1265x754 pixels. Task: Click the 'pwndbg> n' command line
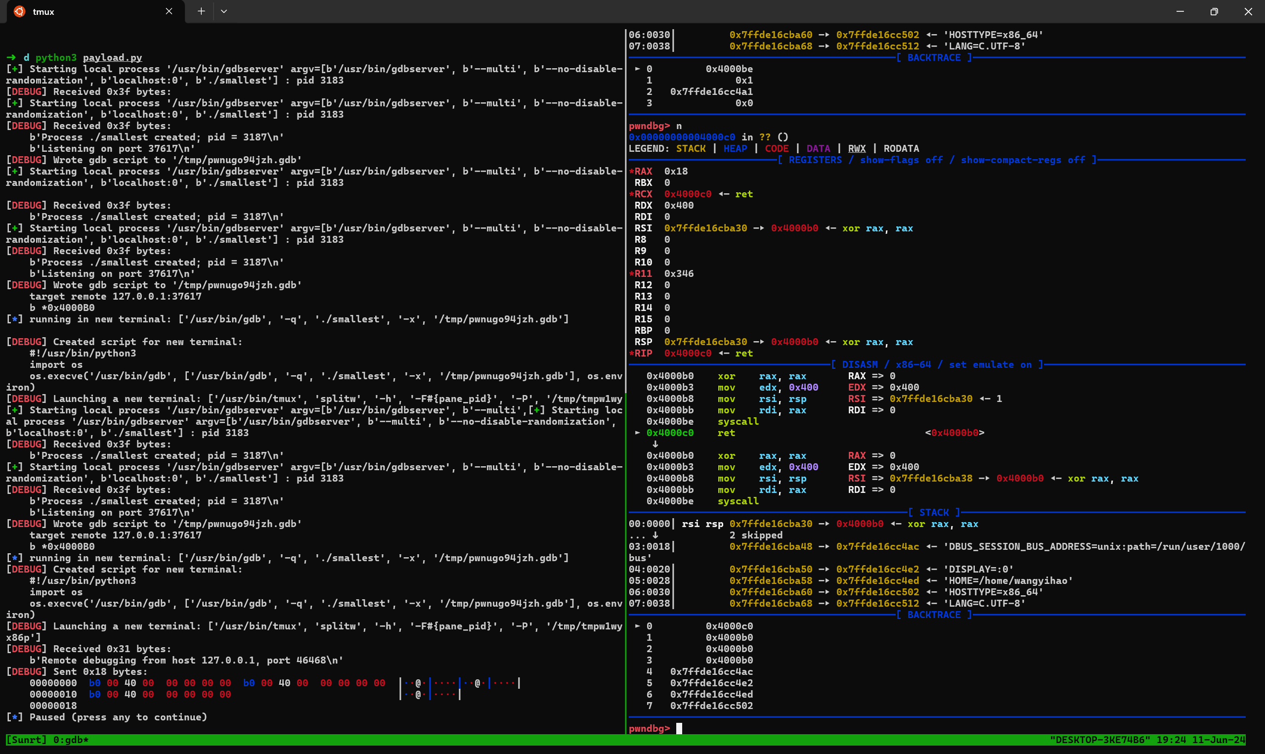[x=655, y=126]
